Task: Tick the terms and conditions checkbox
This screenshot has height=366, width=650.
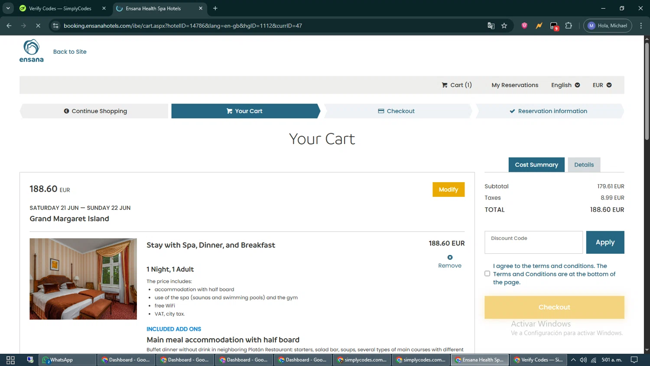Action: click(487, 274)
